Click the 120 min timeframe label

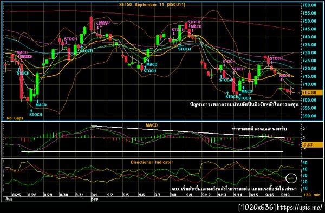312,195
